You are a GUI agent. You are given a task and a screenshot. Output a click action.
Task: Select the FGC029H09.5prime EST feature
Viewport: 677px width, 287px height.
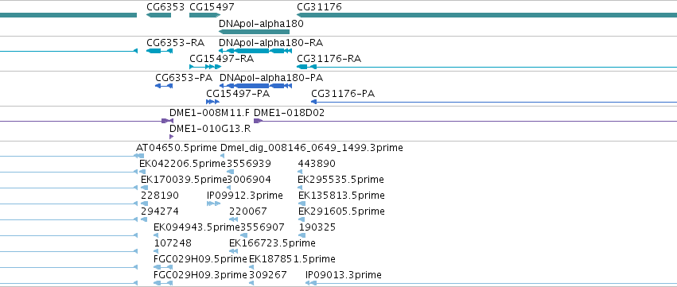[x=163, y=267]
